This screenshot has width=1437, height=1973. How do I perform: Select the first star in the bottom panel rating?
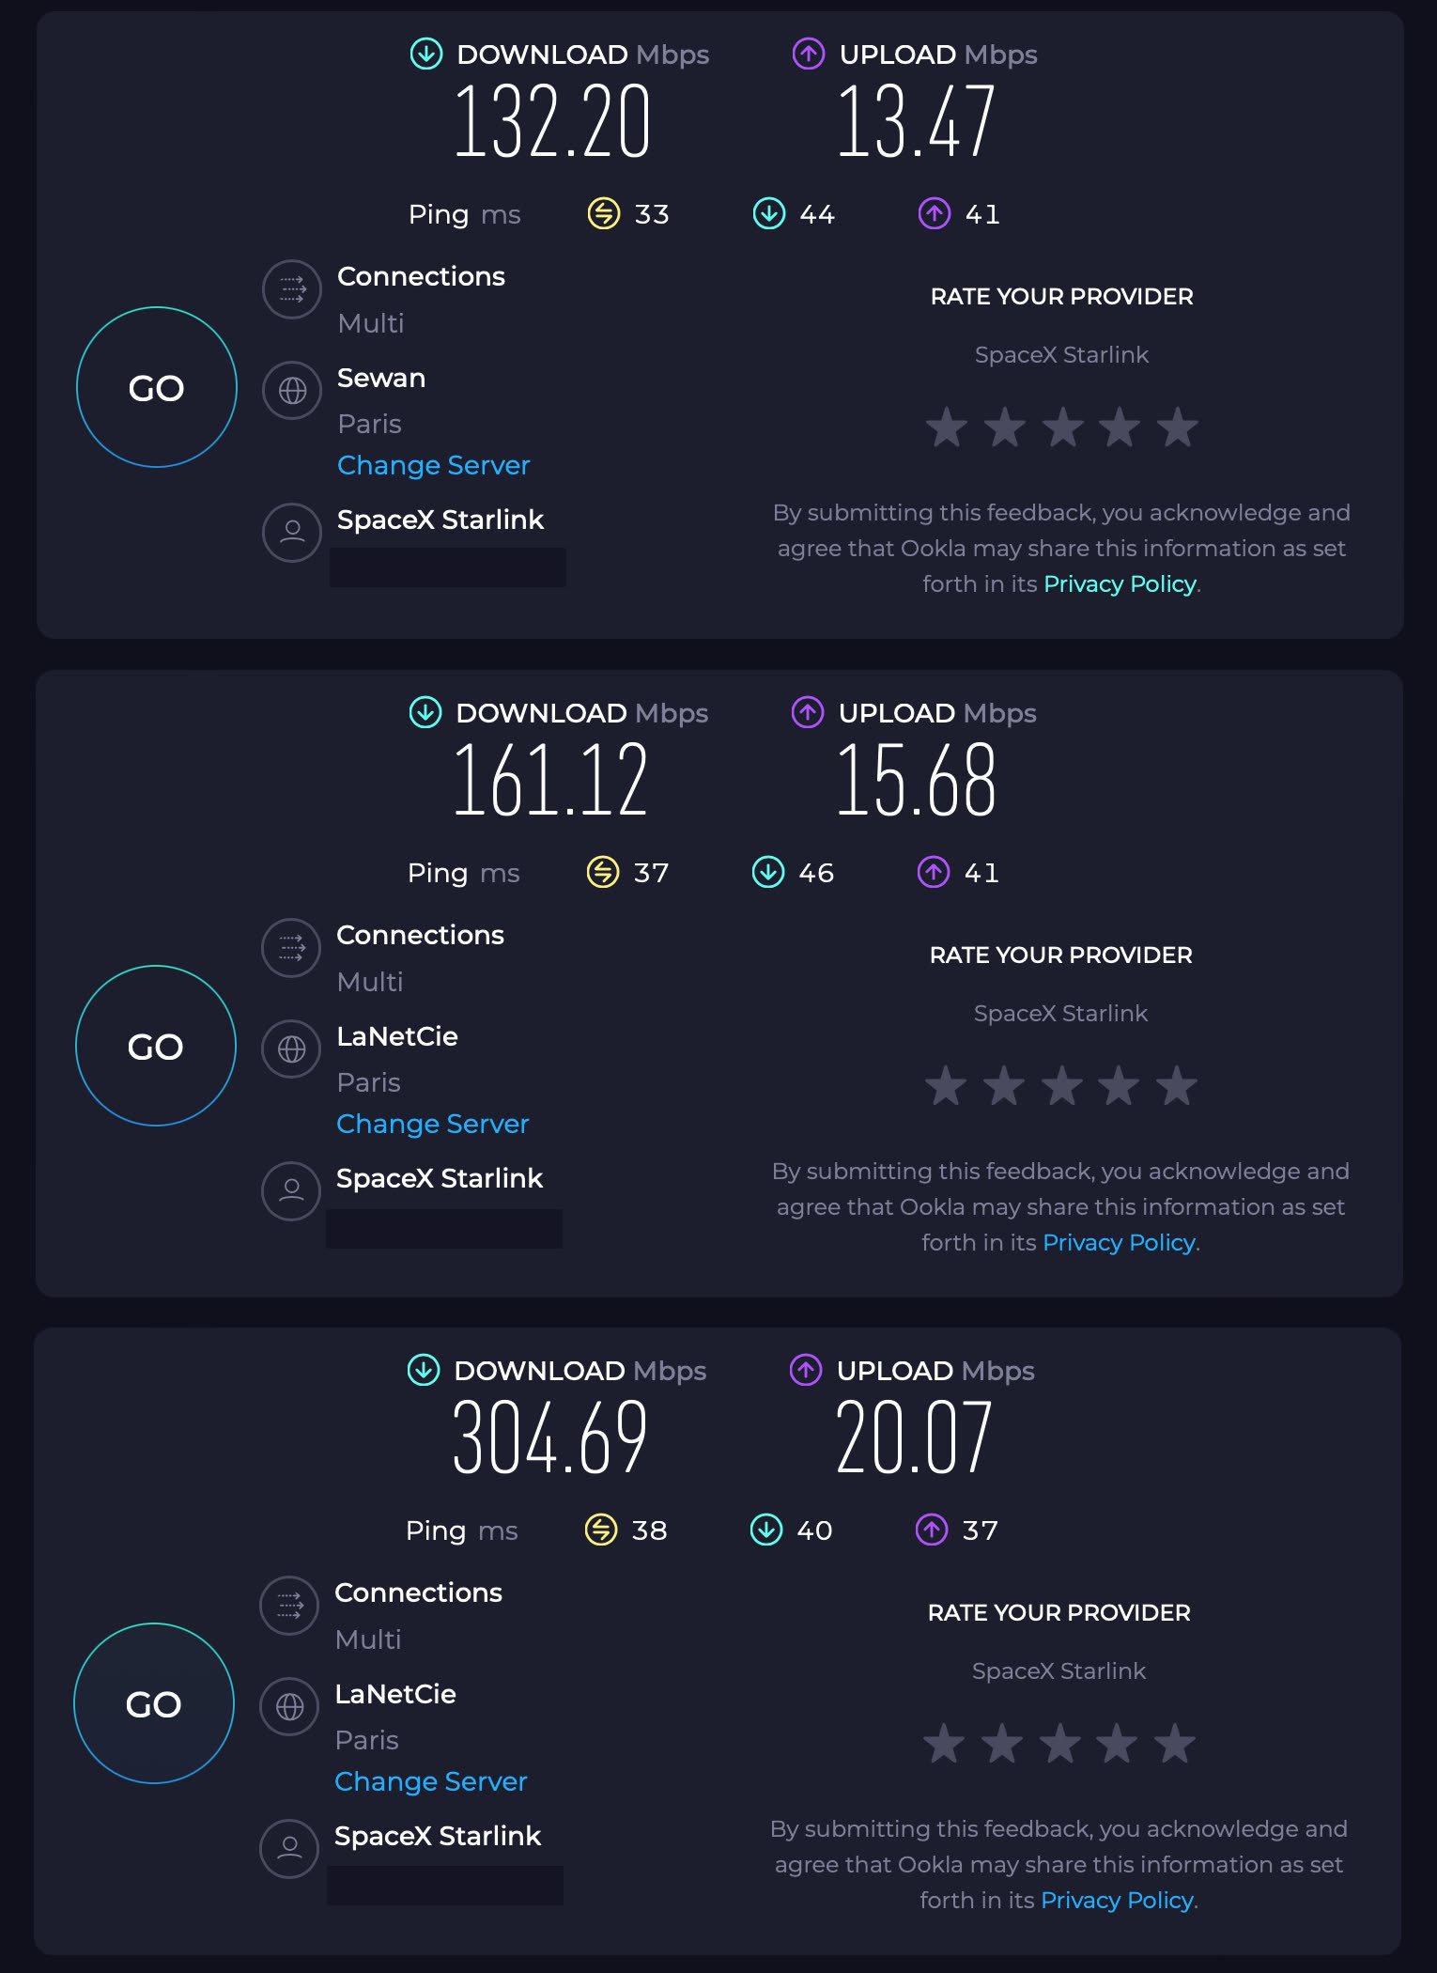click(x=944, y=1744)
